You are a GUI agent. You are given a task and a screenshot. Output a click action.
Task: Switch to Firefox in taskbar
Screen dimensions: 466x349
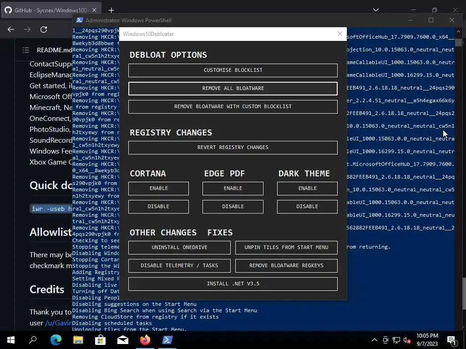145,340
